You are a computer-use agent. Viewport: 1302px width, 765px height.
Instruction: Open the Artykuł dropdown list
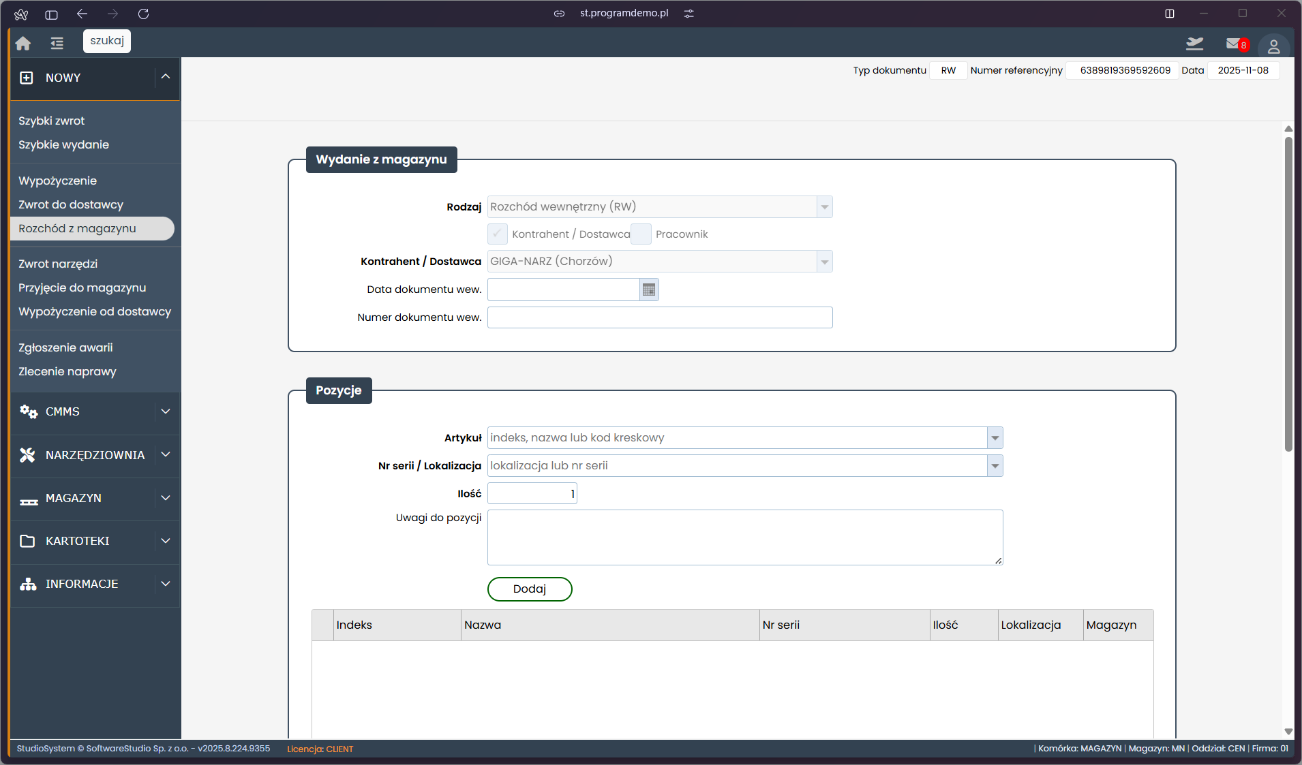(995, 438)
